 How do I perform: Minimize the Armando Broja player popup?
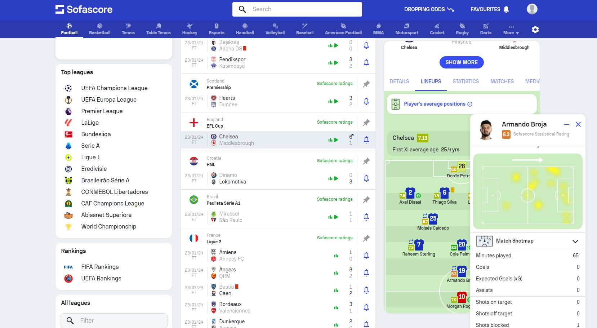(566, 124)
